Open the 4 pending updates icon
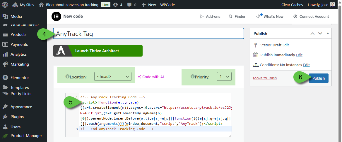 point(118,5)
